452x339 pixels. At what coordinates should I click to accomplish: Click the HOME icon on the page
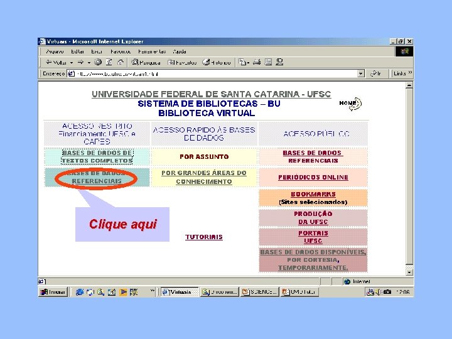click(350, 104)
